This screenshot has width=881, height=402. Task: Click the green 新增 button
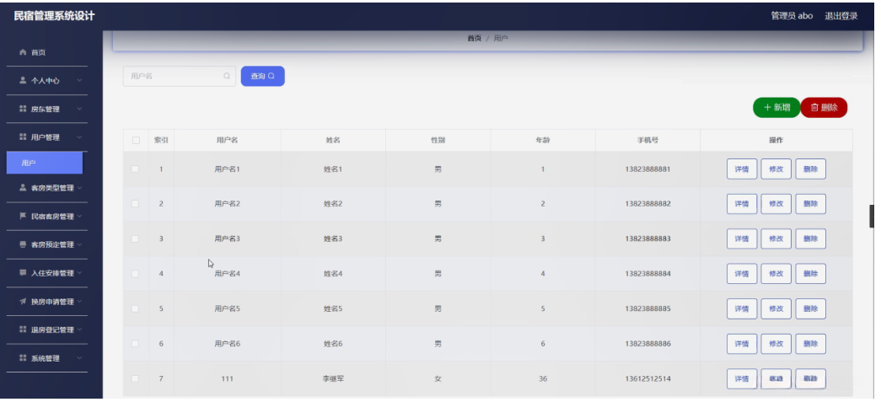(776, 108)
